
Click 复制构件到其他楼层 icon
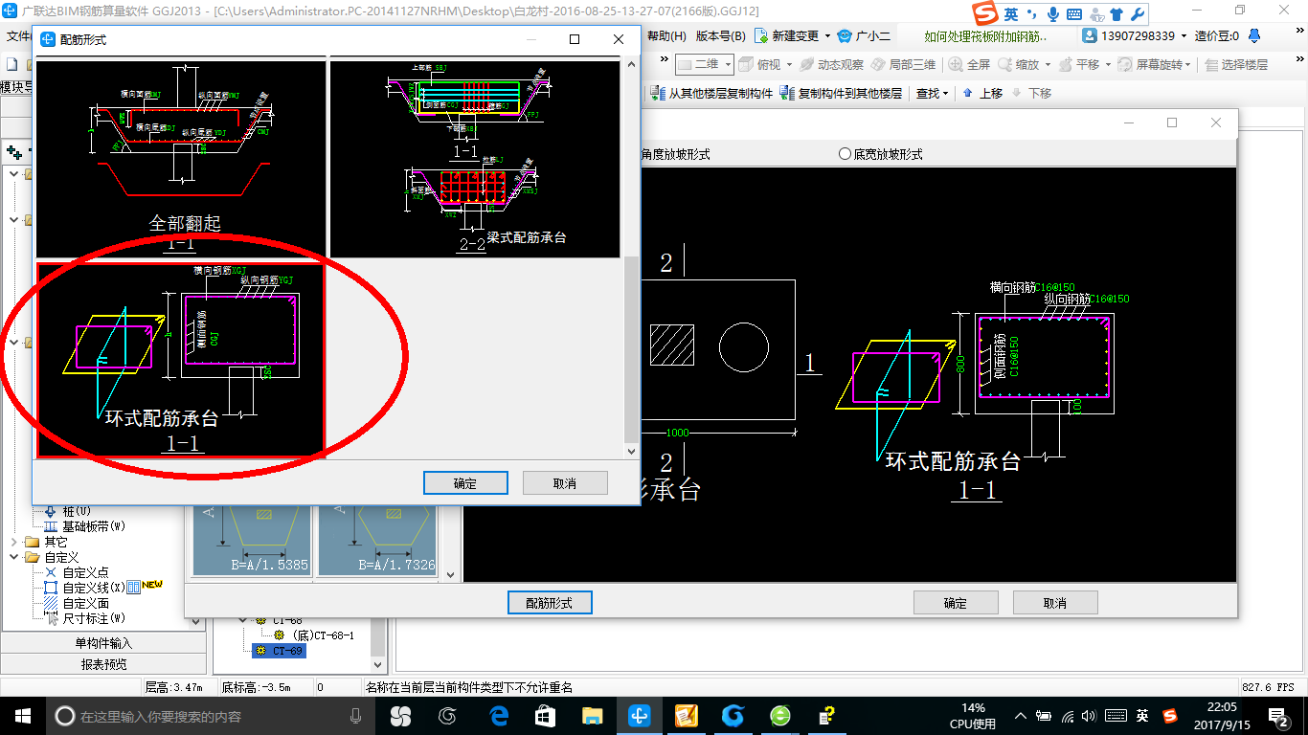[787, 93]
